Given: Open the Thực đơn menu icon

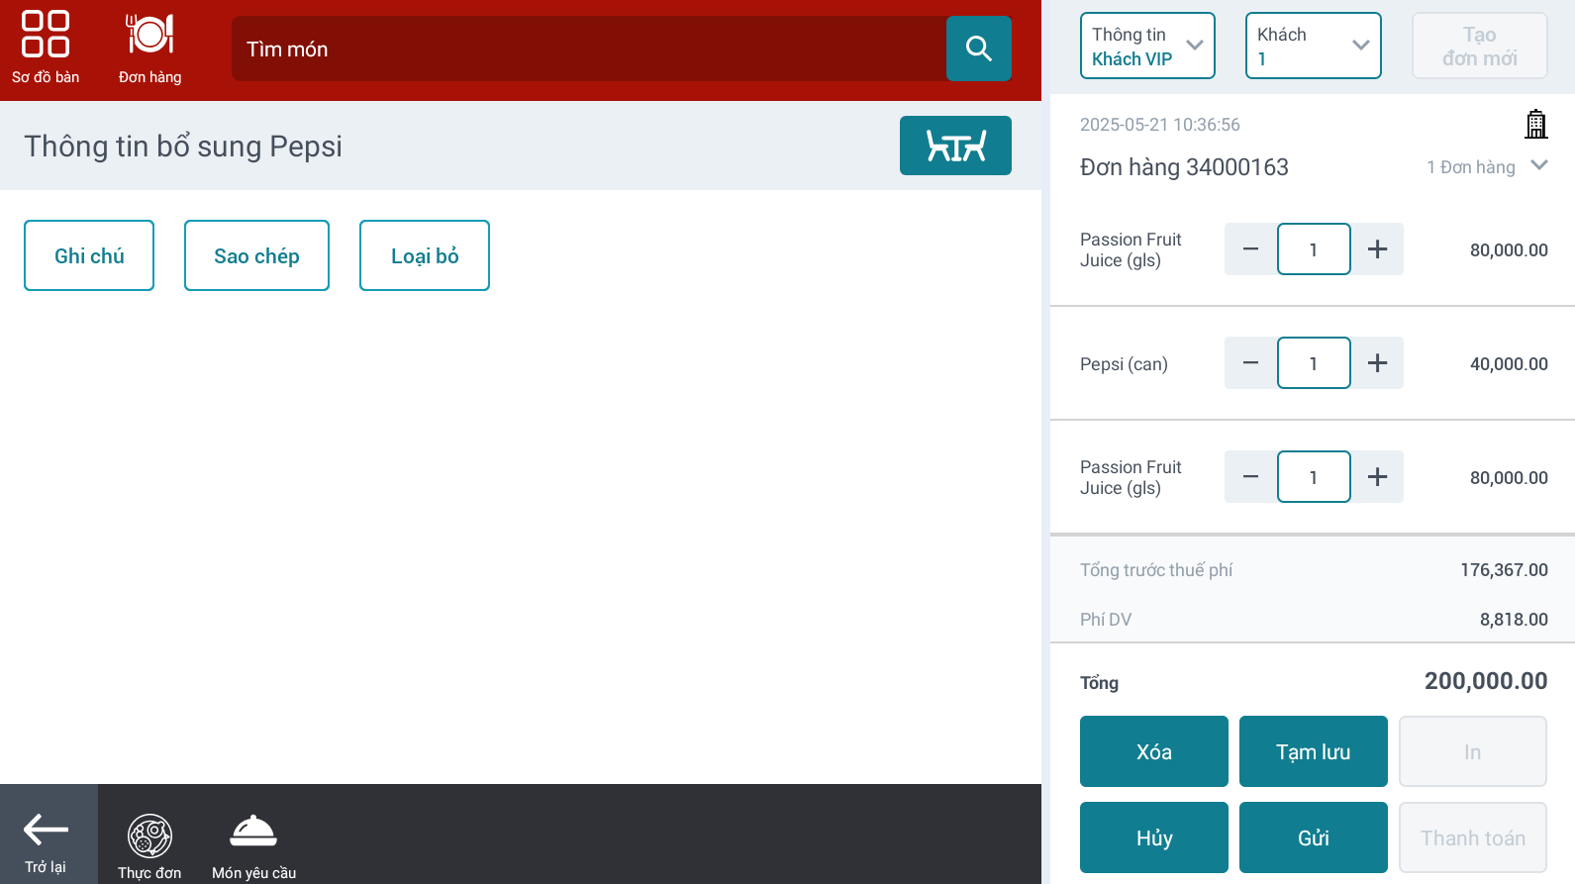Looking at the screenshot, I should click(x=149, y=846).
